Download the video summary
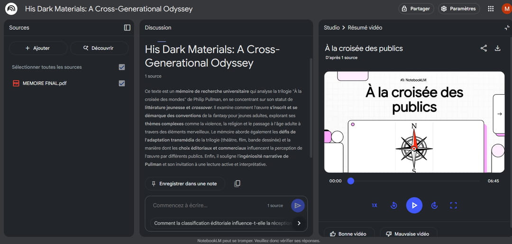Screen dimensions: 512x244 coord(497,48)
